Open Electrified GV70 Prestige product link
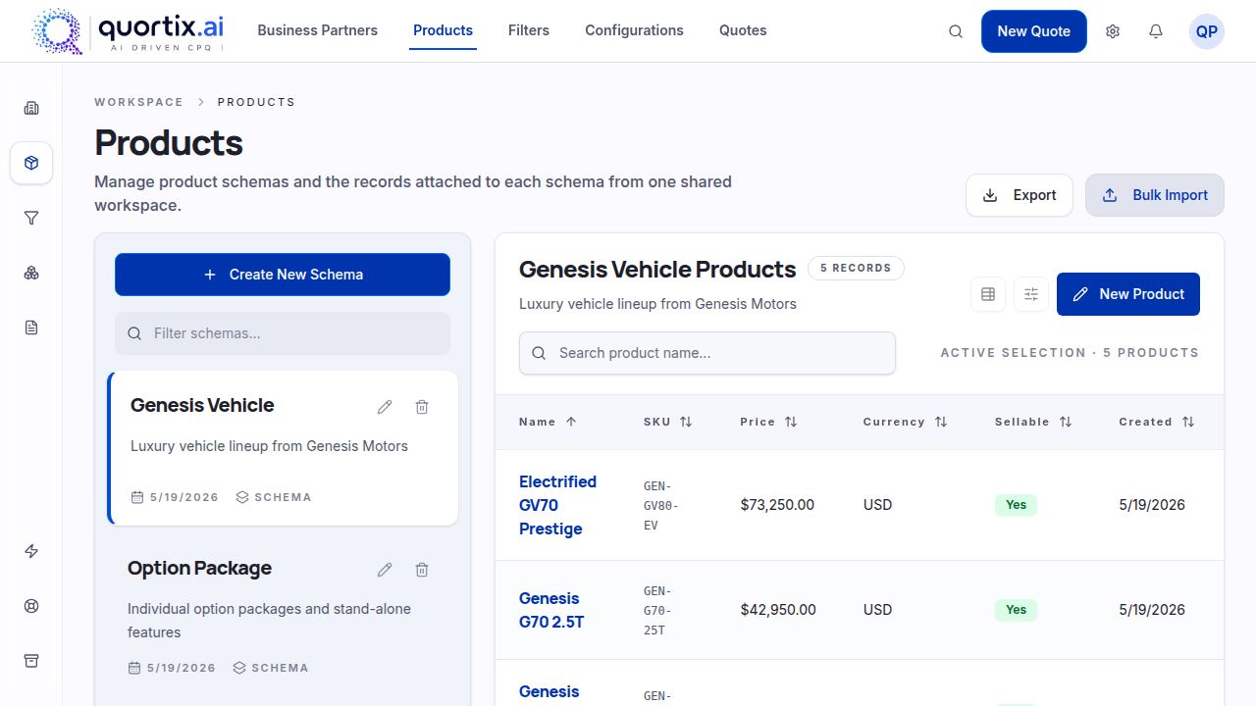1256x706 pixels. (557, 505)
